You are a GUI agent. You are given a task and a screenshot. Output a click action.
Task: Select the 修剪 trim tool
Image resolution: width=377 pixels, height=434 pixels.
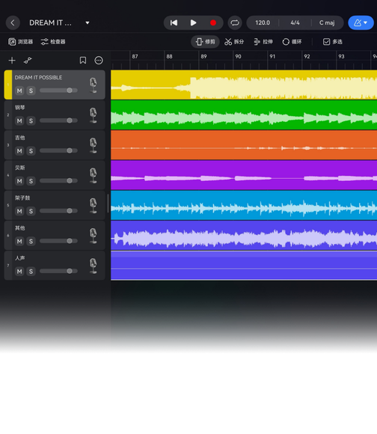[x=205, y=42]
